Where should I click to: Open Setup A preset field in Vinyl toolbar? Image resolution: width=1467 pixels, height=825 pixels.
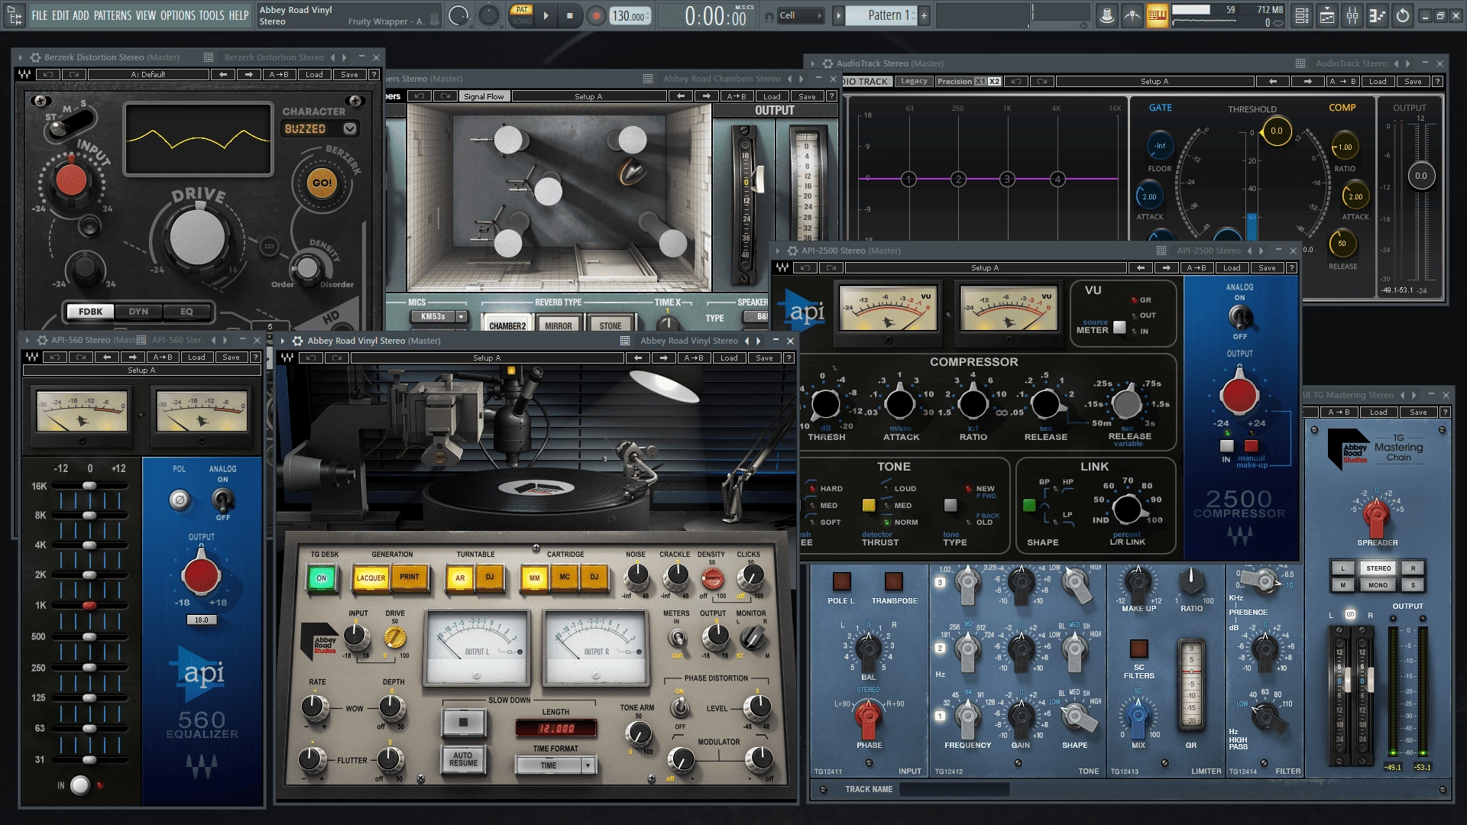(487, 357)
